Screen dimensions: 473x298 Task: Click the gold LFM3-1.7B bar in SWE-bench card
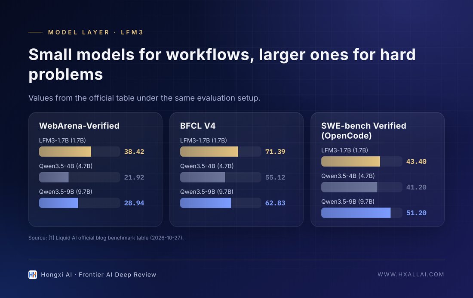coord(350,161)
